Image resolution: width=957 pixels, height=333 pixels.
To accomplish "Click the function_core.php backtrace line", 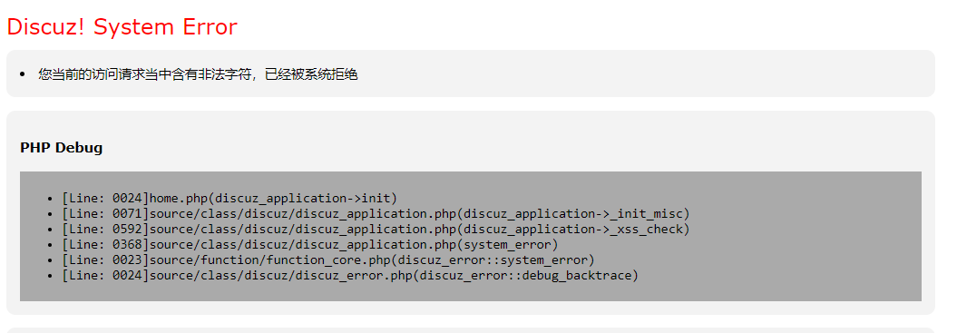I will click(328, 260).
